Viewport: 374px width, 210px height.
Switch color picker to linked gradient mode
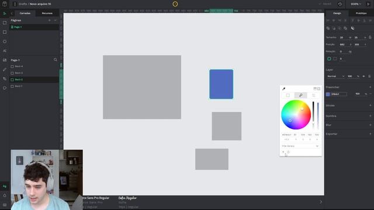click(x=301, y=95)
